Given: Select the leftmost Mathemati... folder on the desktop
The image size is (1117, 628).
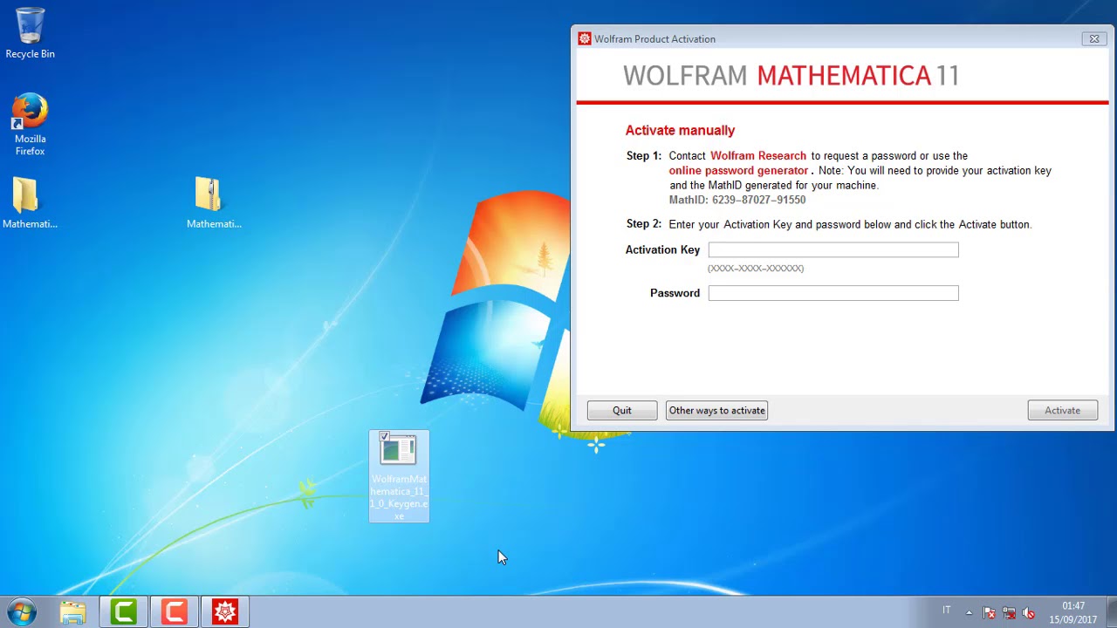Looking at the screenshot, I should click(x=30, y=203).
